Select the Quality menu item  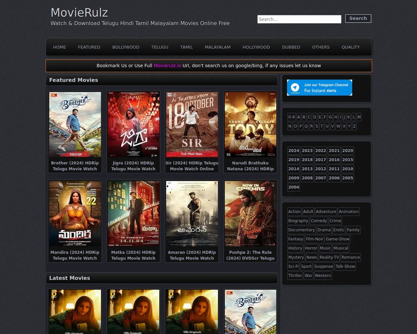pos(351,47)
